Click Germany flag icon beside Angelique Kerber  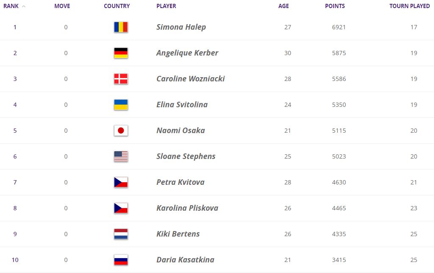(x=121, y=53)
